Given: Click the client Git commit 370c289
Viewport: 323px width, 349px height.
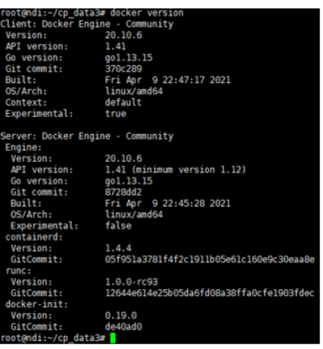Looking at the screenshot, I should click(124, 69).
